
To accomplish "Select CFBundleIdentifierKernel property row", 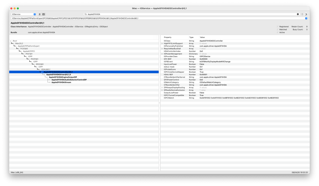I will coord(235,77).
